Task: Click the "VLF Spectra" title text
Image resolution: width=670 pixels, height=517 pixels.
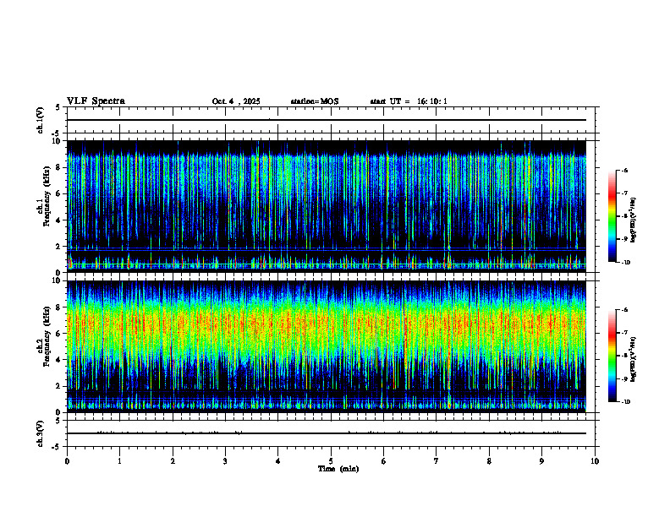Action: pos(96,101)
